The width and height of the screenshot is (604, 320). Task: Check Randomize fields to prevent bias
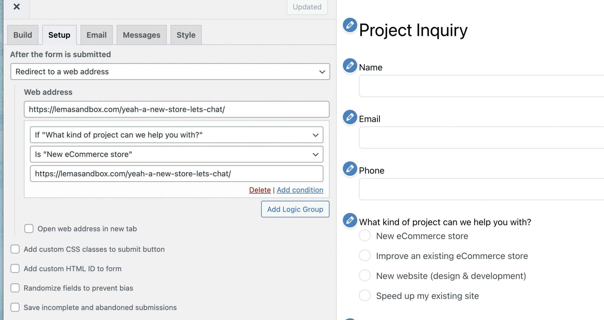click(x=15, y=288)
